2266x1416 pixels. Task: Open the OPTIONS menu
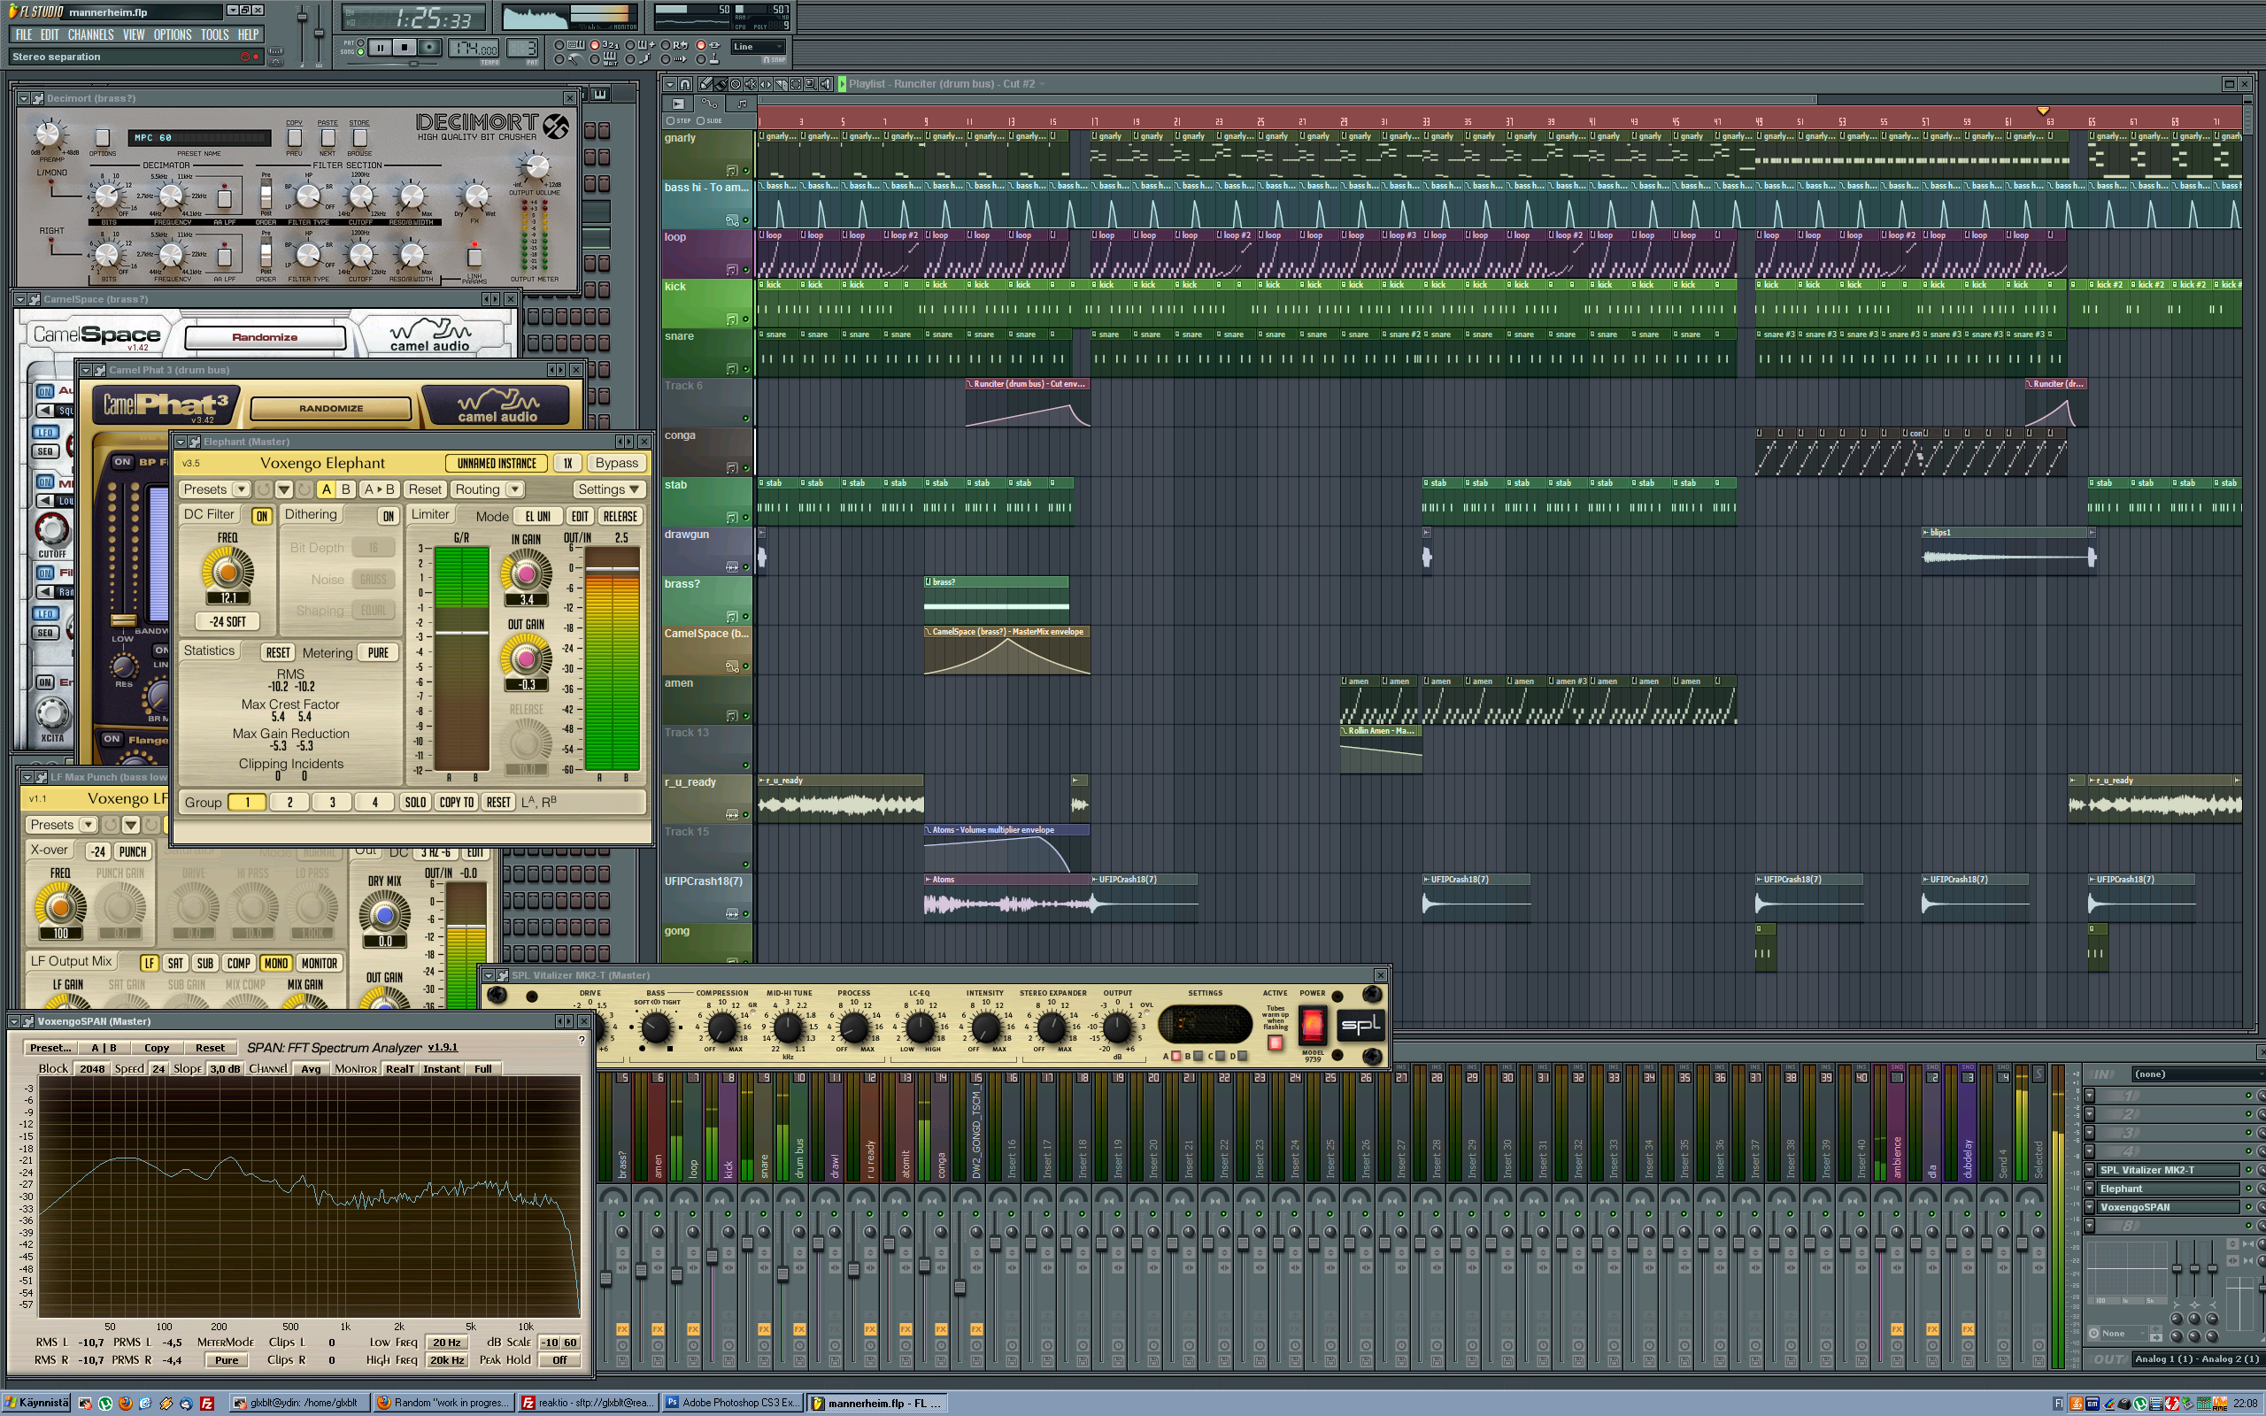point(173,35)
